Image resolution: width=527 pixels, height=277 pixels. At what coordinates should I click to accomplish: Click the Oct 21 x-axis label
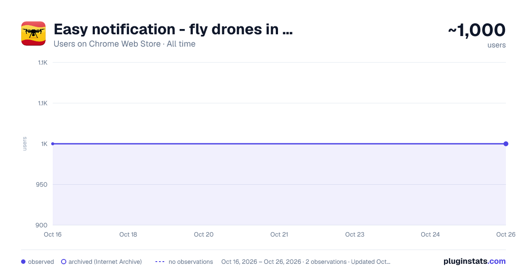point(279,234)
